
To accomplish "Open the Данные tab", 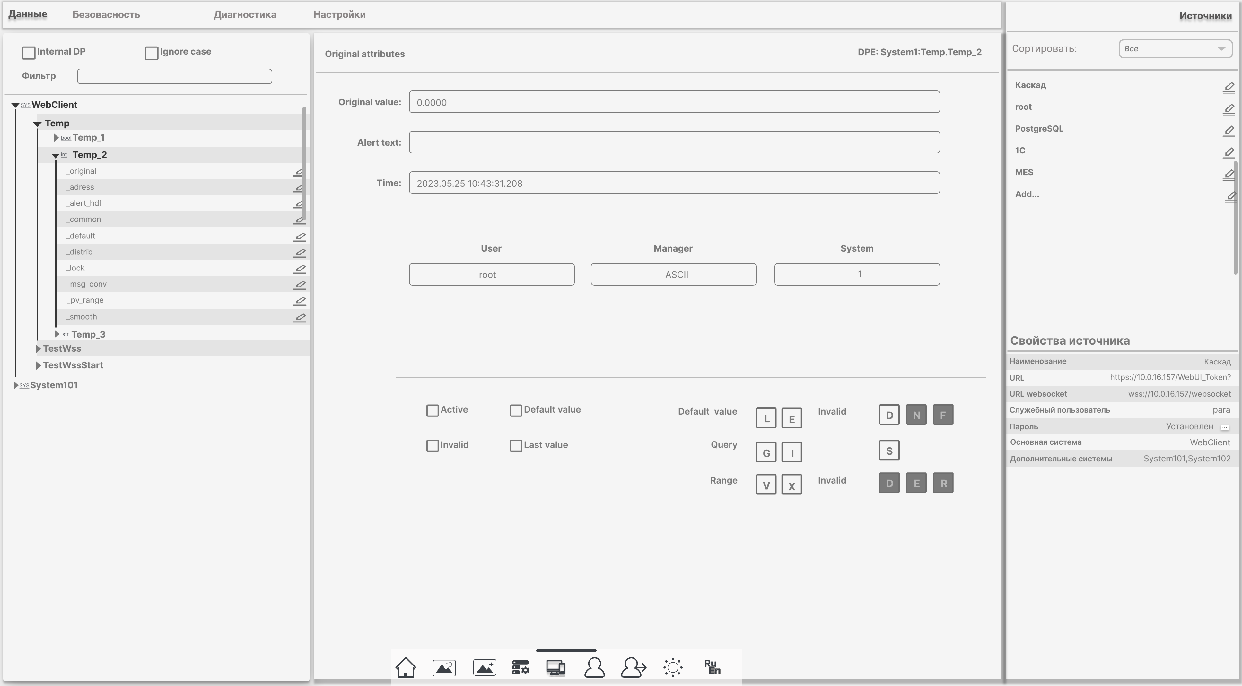I will [28, 14].
